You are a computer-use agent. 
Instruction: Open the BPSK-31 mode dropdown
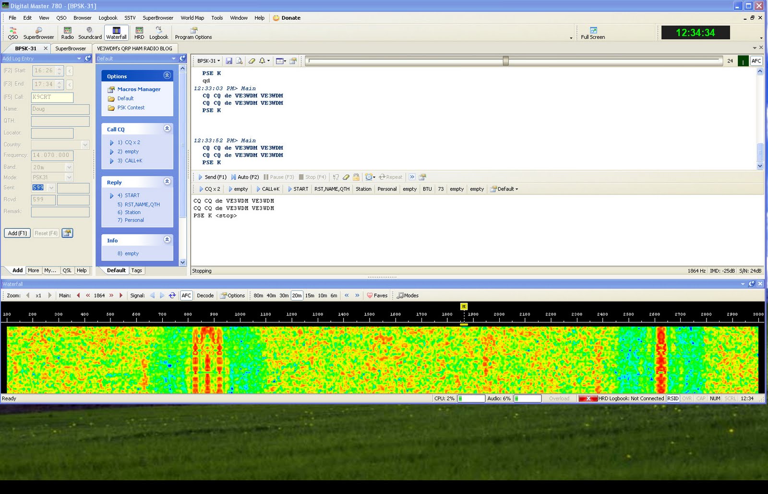pos(207,60)
